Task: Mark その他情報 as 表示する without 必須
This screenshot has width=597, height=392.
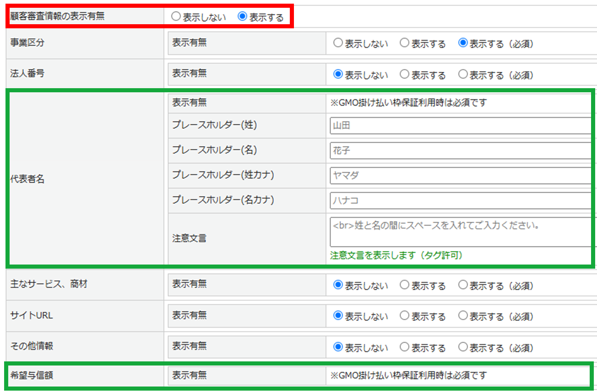Action: point(405,347)
